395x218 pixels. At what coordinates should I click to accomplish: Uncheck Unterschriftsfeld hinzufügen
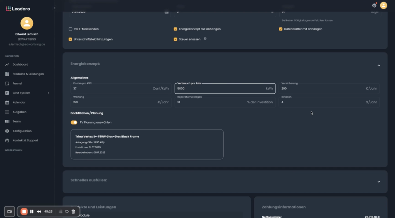(70, 39)
